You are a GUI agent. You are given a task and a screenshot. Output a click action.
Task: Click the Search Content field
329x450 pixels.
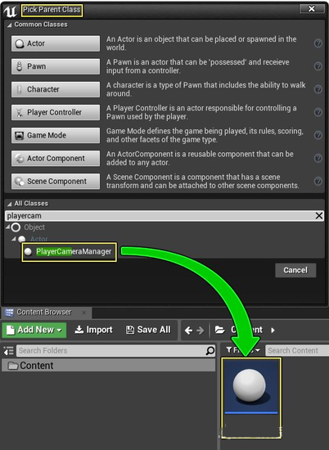pos(297,351)
